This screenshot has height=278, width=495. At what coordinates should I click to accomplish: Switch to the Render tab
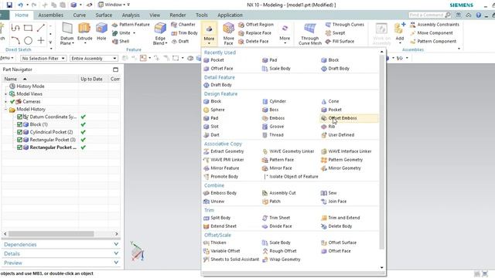click(x=178, y=15)
